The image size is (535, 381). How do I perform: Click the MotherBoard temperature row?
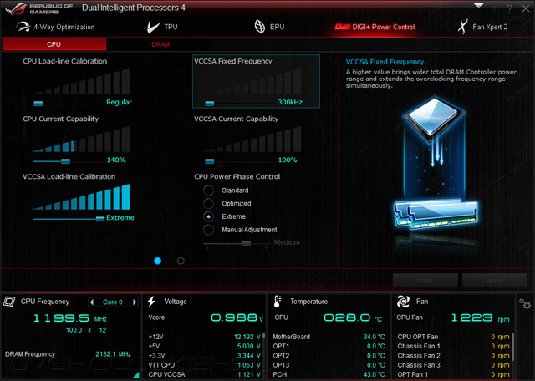329,337
